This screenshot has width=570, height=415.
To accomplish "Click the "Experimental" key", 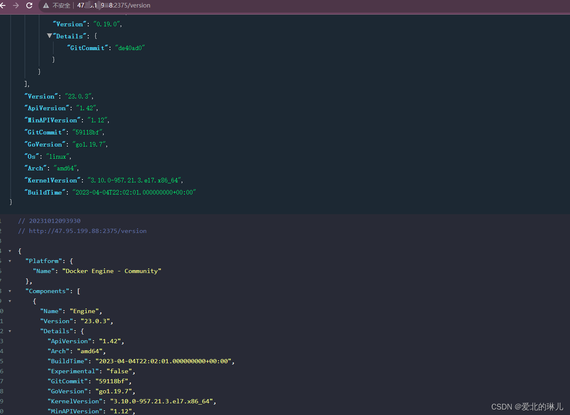I will (x=73, y=371).
